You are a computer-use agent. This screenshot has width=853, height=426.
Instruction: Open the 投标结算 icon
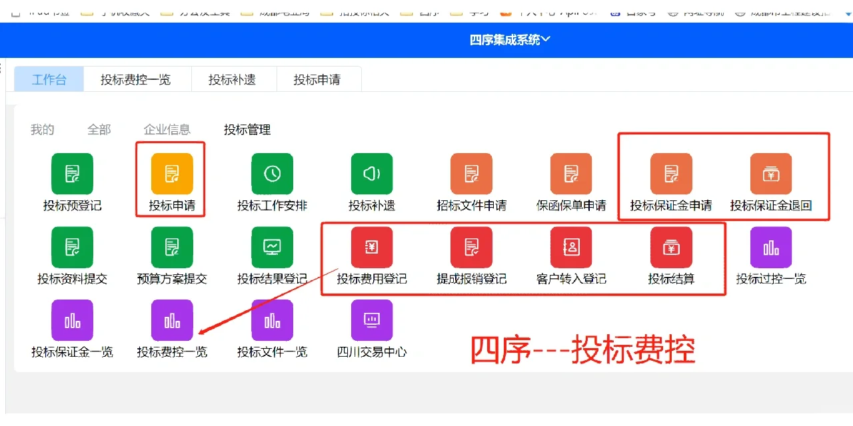[671, 247]
